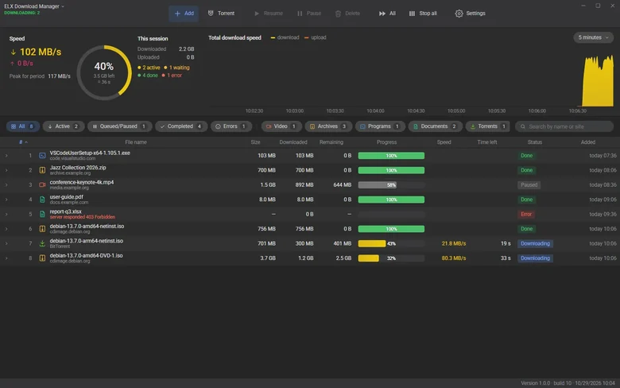This screenshot has height=388, width=620.
Task: Select the server responded 403 Forbidden message
Action: coord(82,217)
